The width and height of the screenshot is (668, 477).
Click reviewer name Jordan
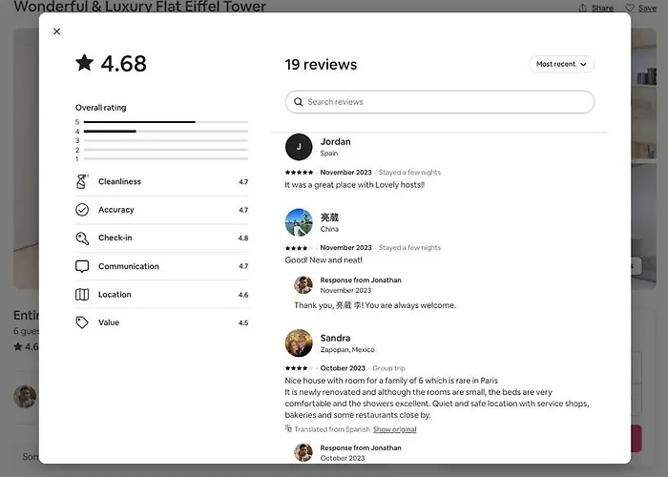point(335,142)
